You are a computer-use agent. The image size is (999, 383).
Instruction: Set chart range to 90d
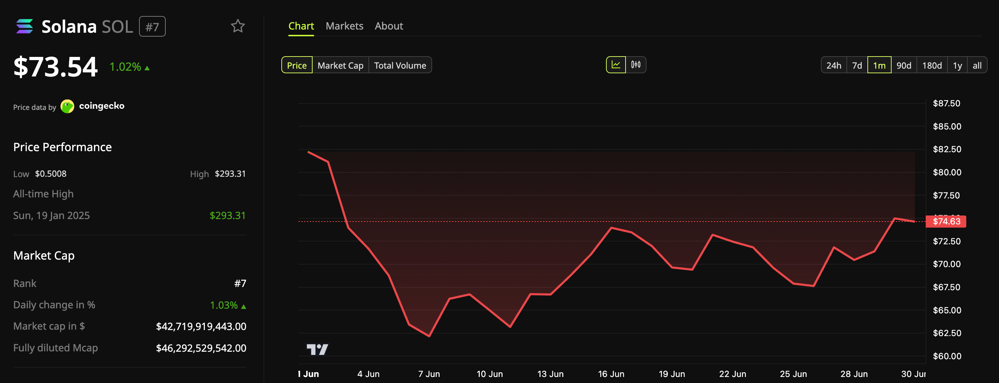904,65
